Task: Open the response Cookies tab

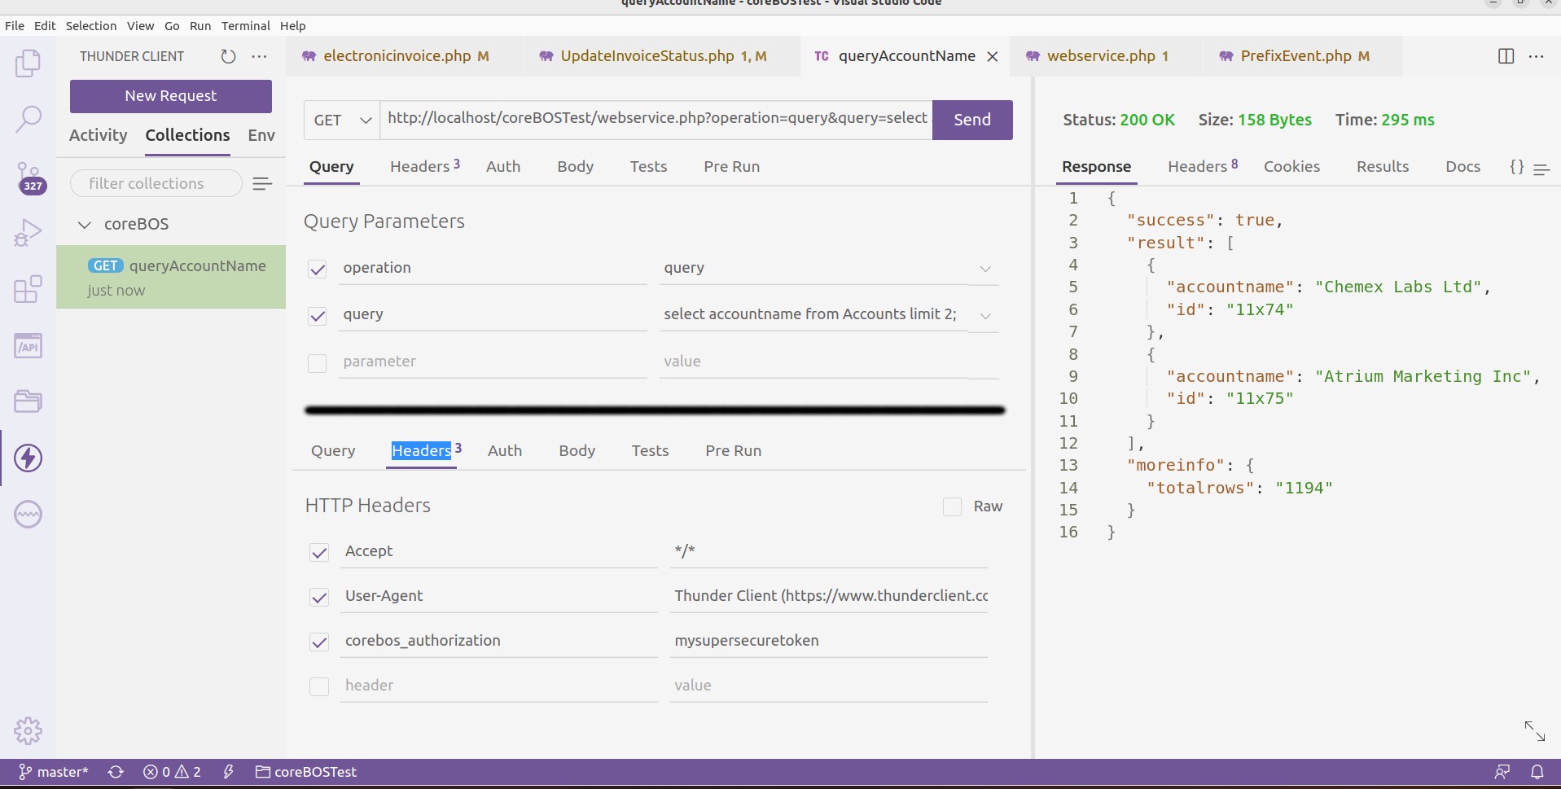Action: (x=1291, y=166)
